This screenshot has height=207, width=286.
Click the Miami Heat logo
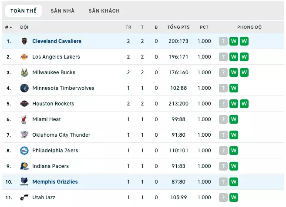coord(24,119)
